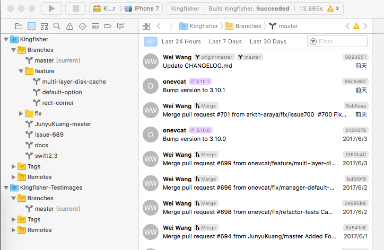384x250 pixels.
Task: Click Kingfisher in the jump bar
Action: [198, 26]
